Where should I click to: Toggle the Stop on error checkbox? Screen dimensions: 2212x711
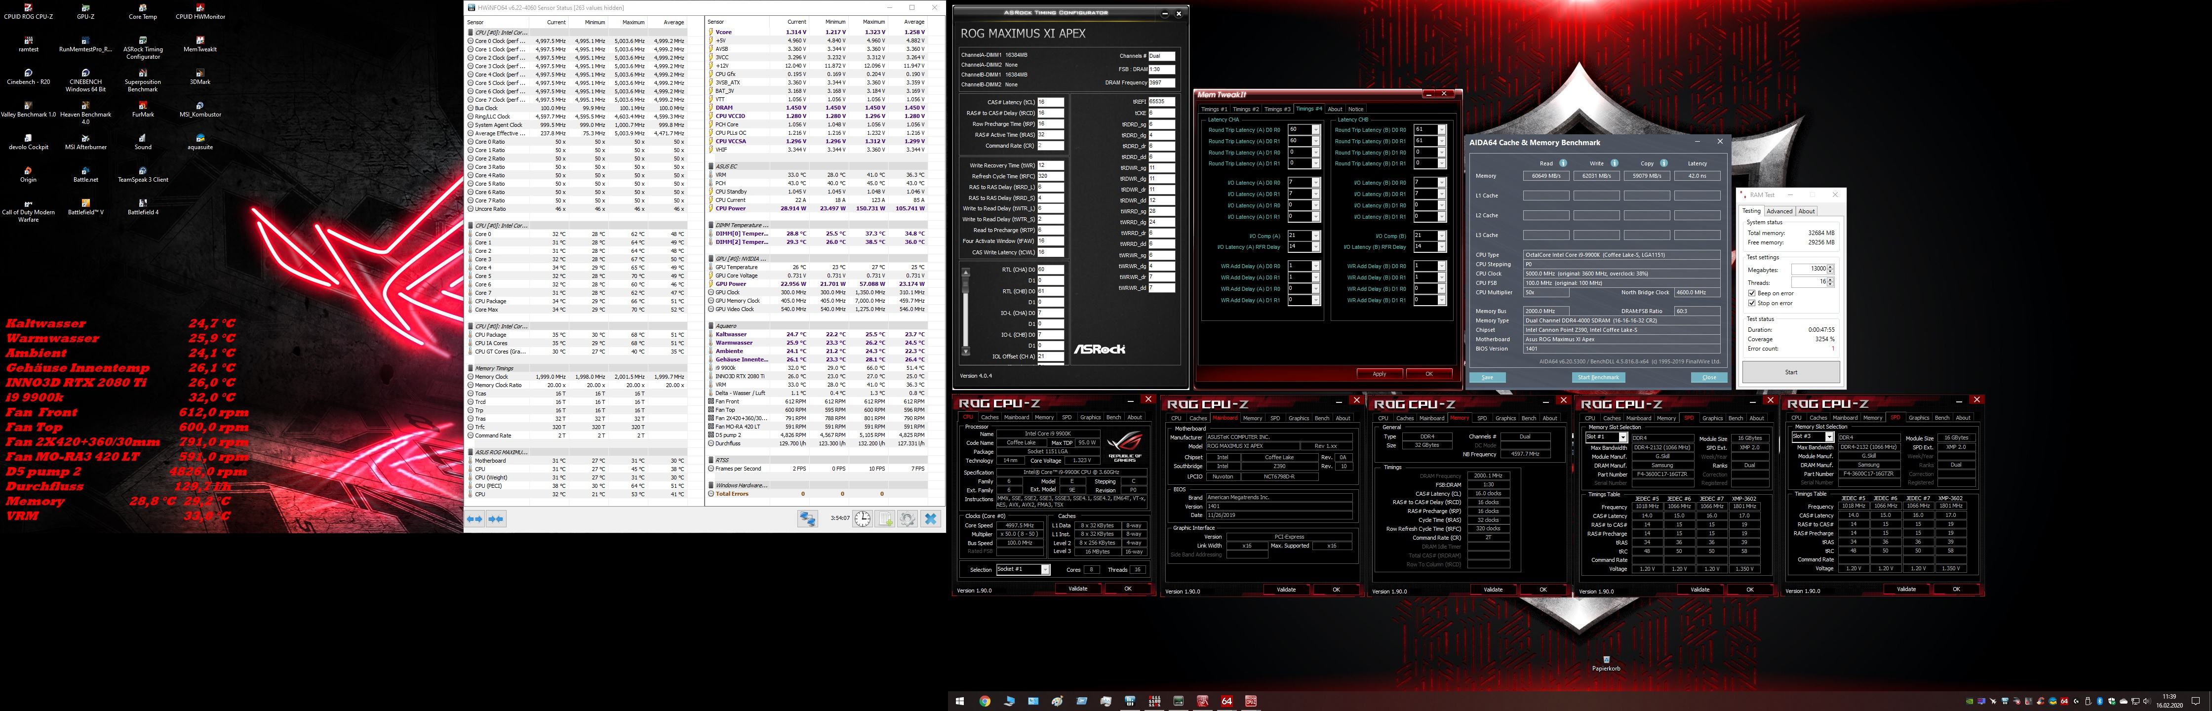tap(1752, 303)
